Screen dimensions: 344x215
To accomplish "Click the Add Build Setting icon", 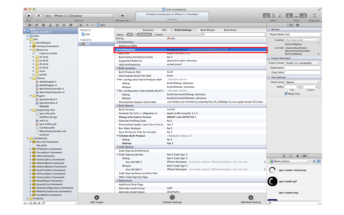I will (x=251, y=198).
